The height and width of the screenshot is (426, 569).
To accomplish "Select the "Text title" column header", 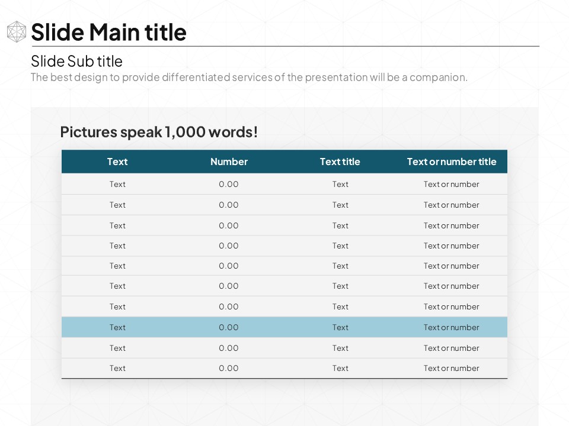I will (x=340, y=162).
